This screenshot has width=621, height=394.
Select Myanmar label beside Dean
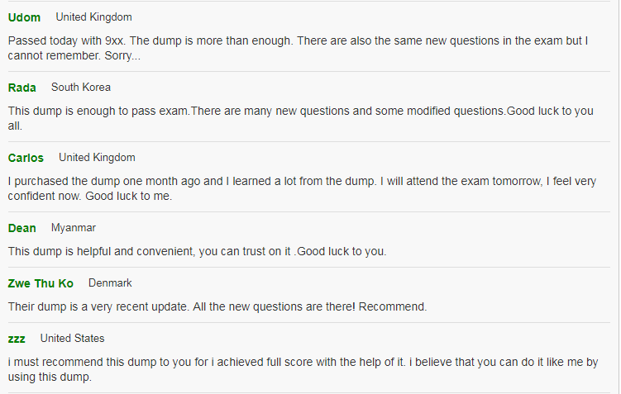74,228
